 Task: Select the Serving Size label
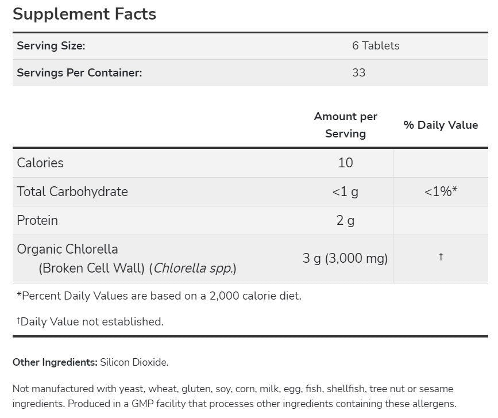(x=51, y=46)
